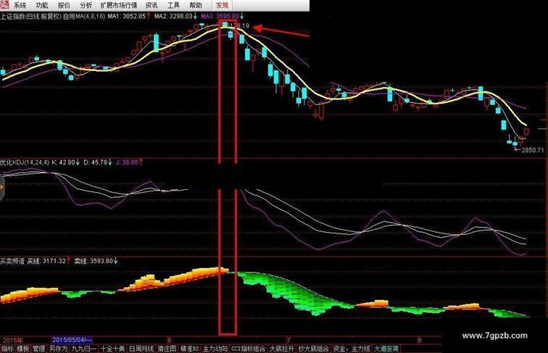Open the 帮助 menu
Viewport: 548px width, 353px height.
pyautogui.click(x=196, y=5)
